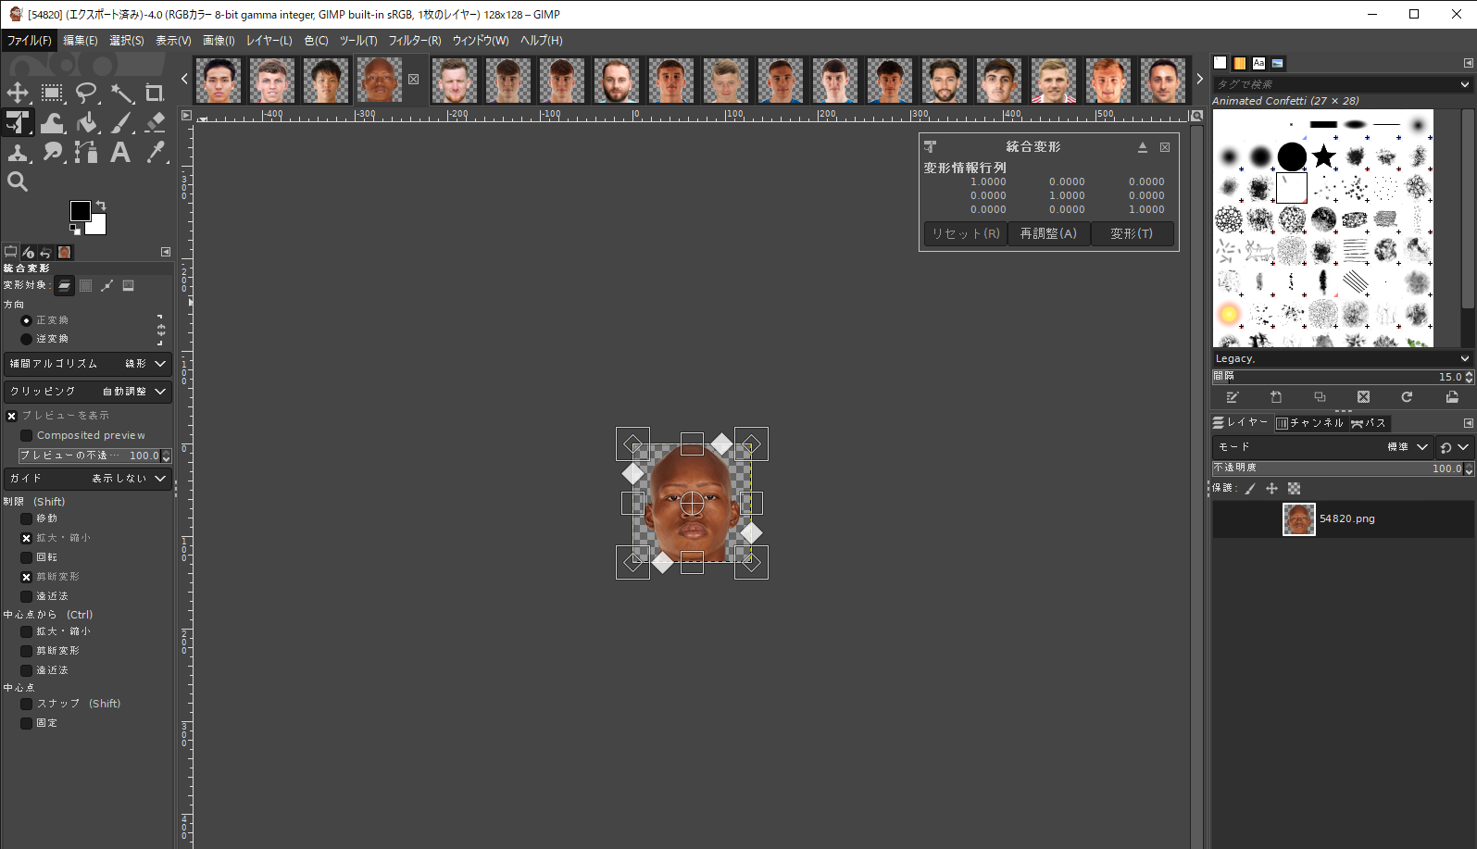Select the Warp Transform tool

52,122
